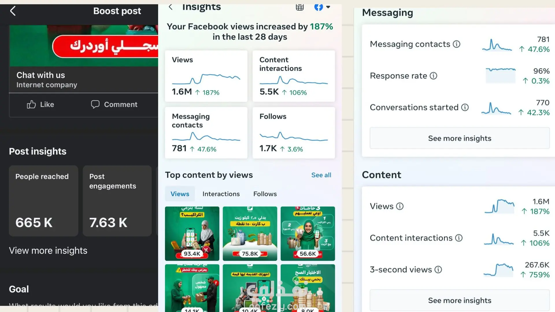This screenshot has width=555, height=312.
Task: Open the Follows summary card
Action: tap(294, 133)
